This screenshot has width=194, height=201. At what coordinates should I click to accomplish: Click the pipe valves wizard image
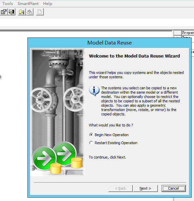tap(58, 112)
